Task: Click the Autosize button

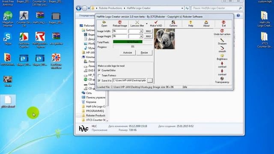Action: (128, 53)
